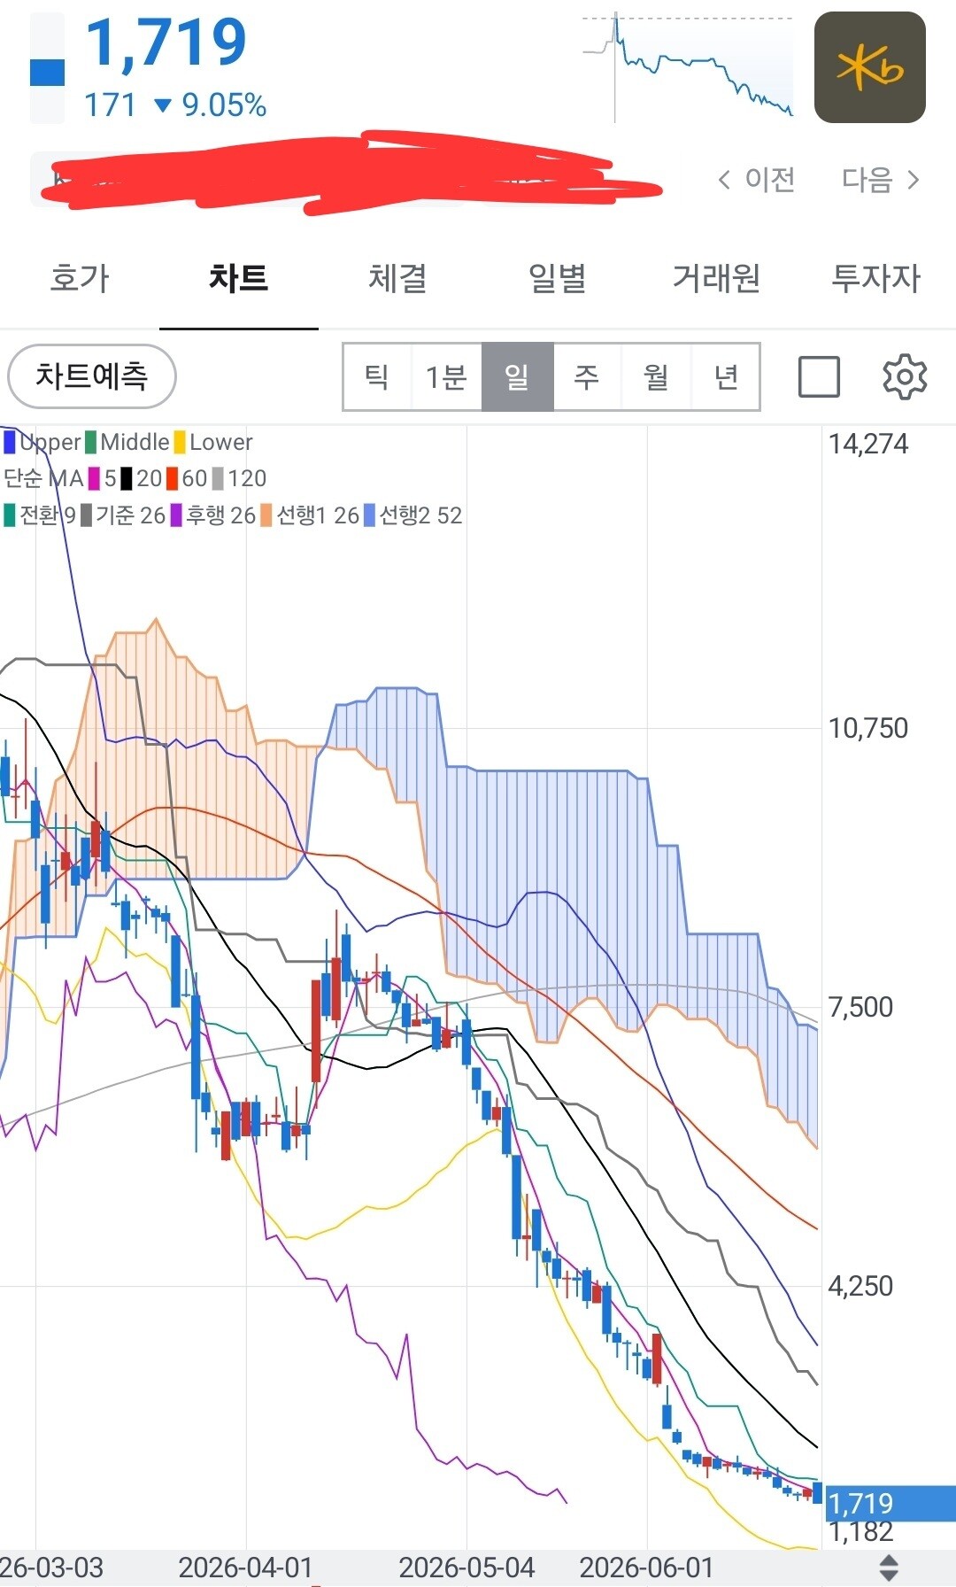Tap the Middle band green swatch
Image resolution: width=956 pixels, height=1587 pixels.
coord(90,441)
